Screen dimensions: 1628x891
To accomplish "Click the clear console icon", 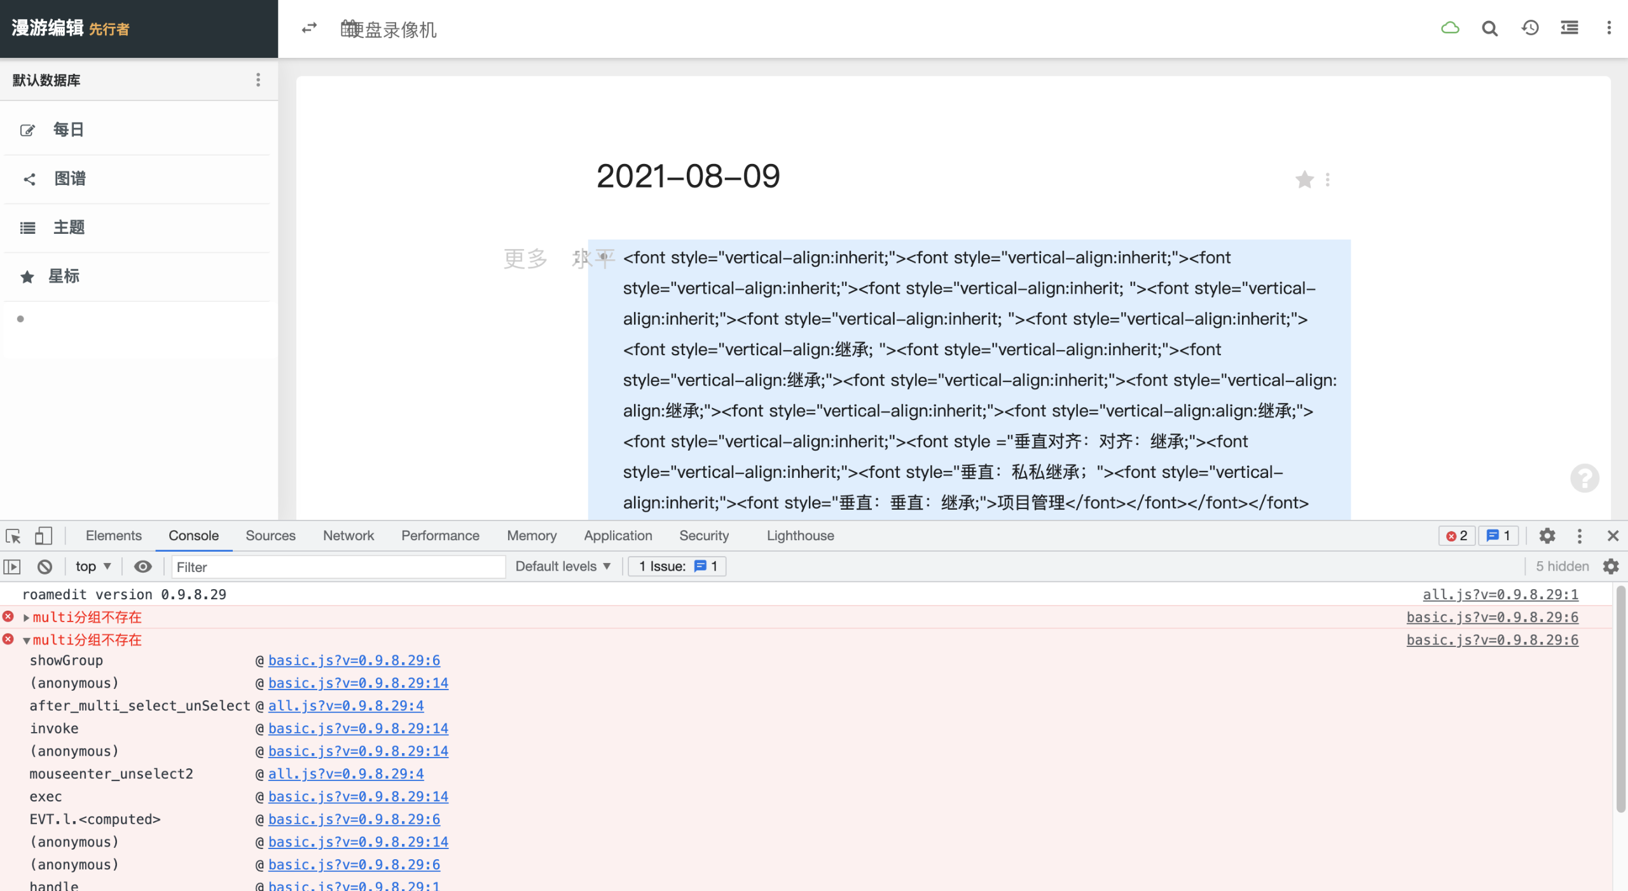I will pos(44,566).
